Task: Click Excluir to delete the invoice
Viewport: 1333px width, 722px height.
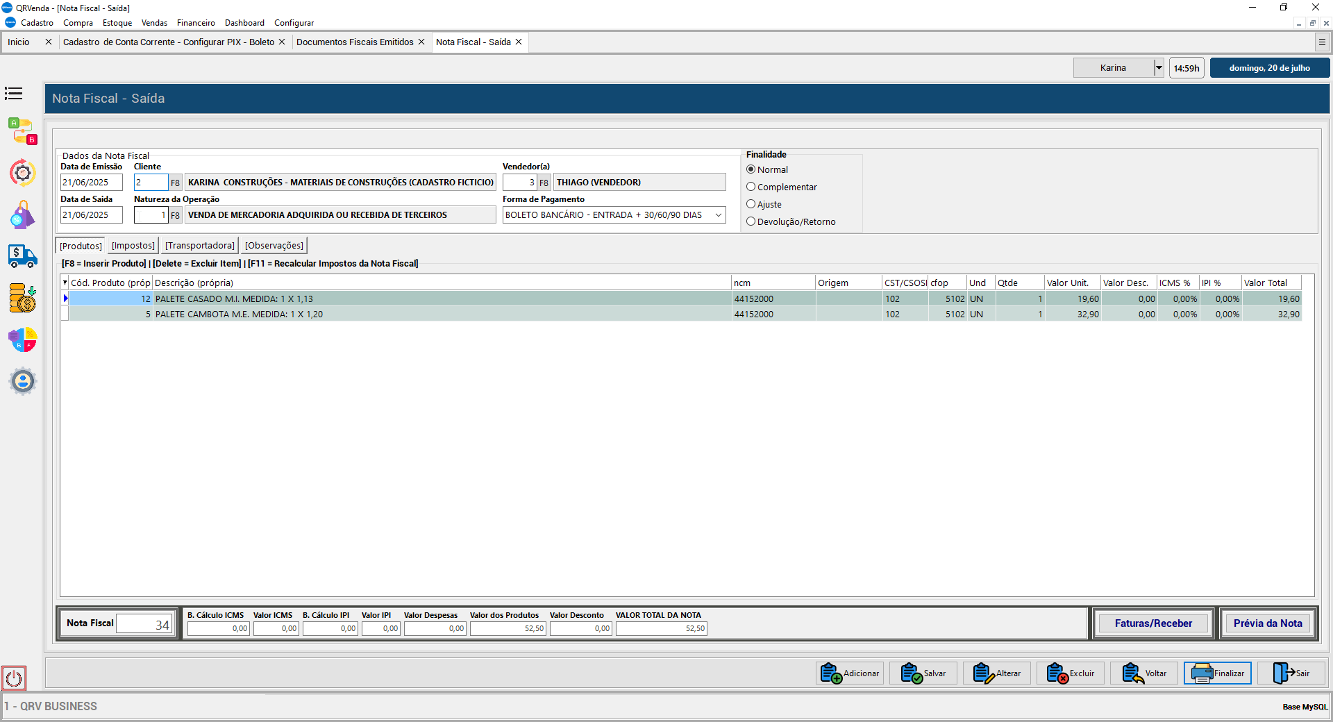Action: click(1070, 673)
